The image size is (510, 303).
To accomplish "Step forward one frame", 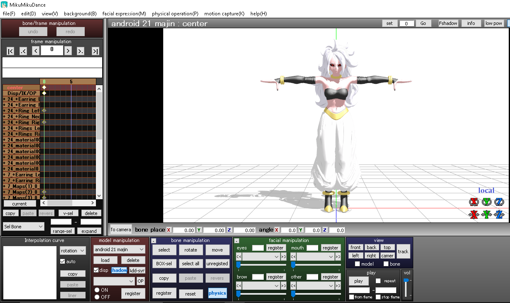I will click(69, 51).
